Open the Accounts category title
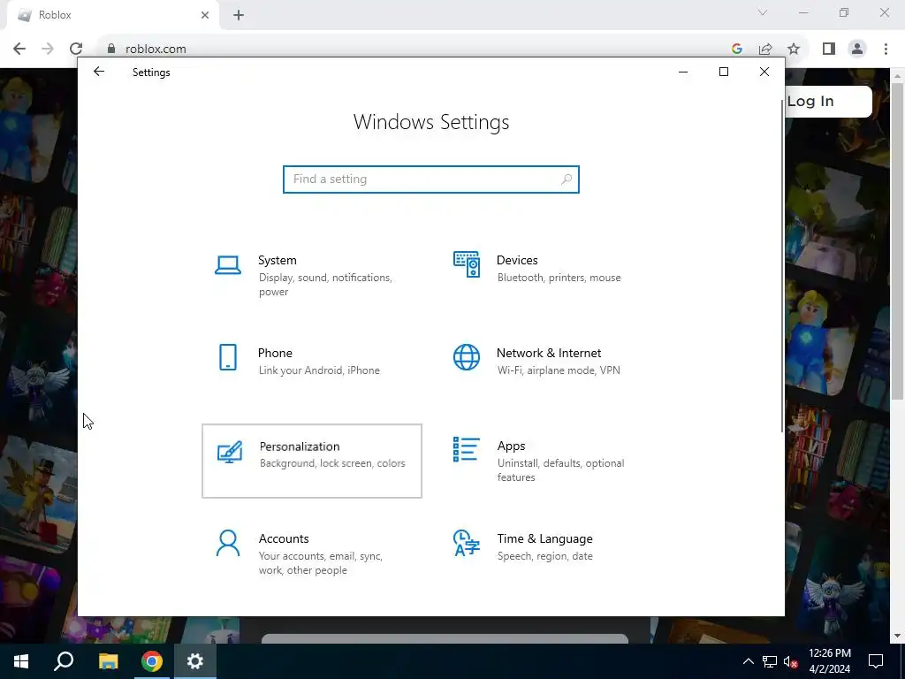Viewport: 905px width, 679px height. 284,538
